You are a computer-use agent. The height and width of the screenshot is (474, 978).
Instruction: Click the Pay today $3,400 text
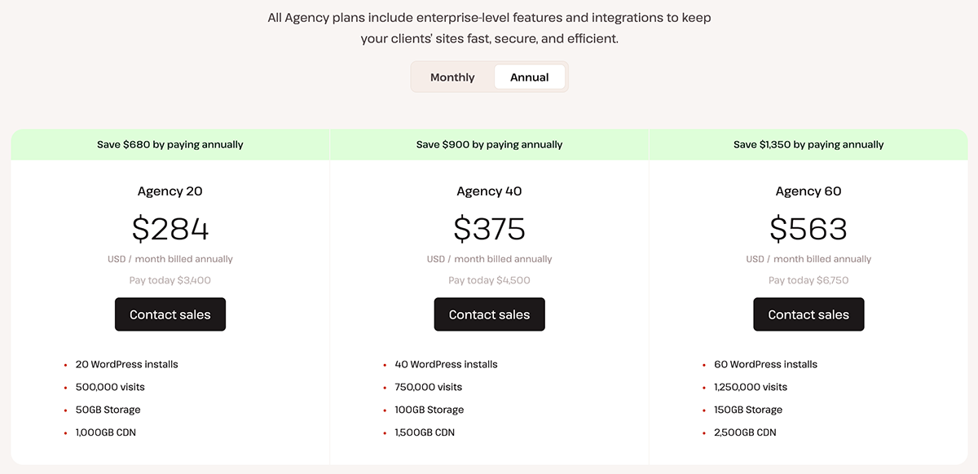click(170, 280)
